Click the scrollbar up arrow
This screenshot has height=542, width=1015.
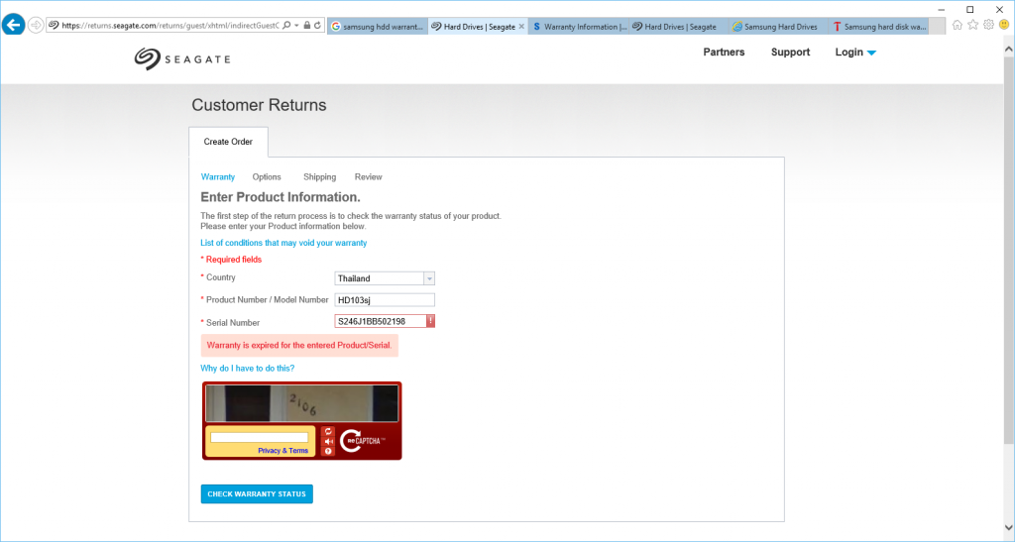pos(1008,50)
